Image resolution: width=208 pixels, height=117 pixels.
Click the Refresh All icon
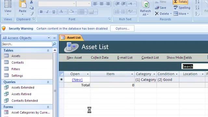point(145,5)
